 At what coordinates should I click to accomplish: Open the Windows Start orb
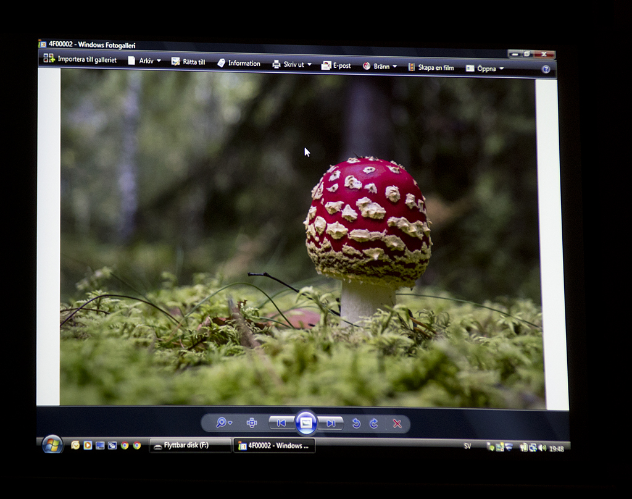click(52, 445)
